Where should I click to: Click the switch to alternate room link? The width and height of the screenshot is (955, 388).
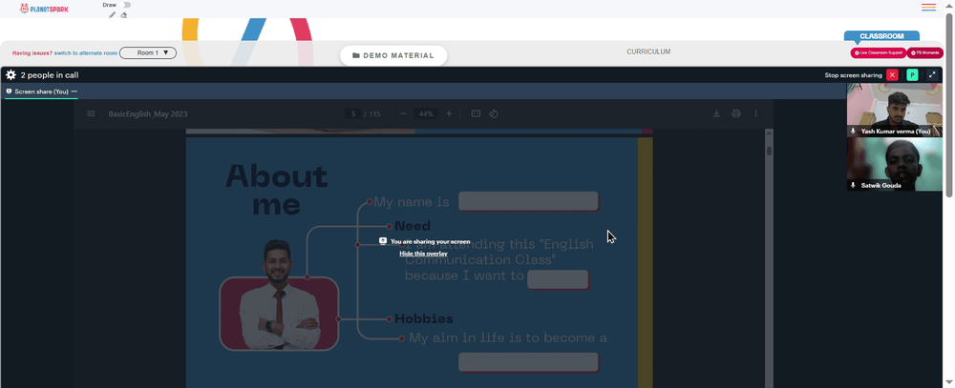click(x=86, y=53)
